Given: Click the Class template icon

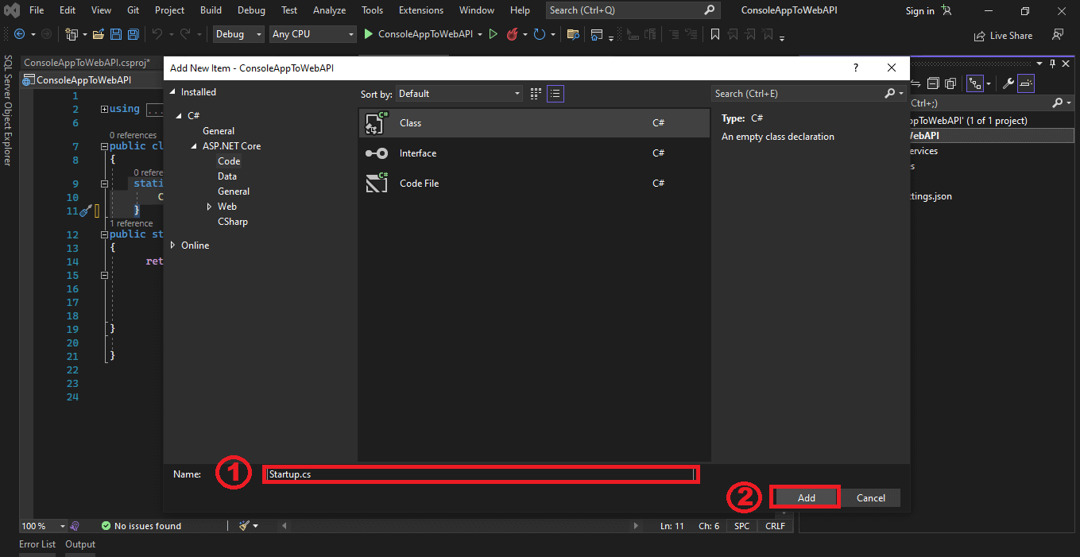Looking at the screenshot, I should (376, 123).
